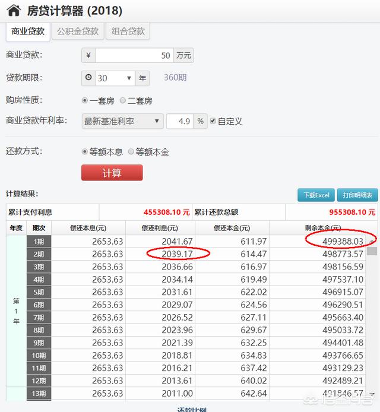Select the 等额本息 repayment option

[85, 151]
